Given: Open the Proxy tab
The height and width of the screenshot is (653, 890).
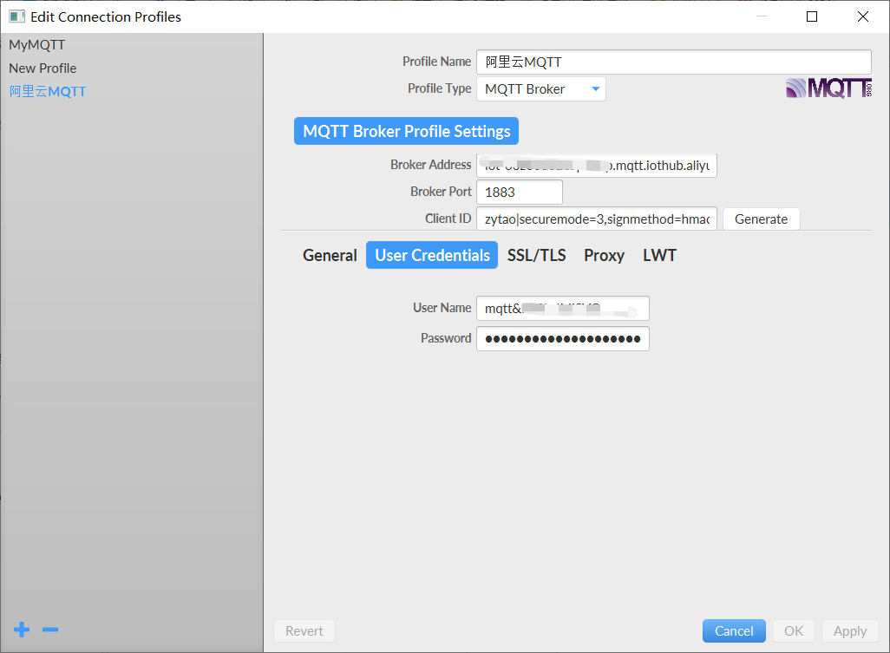Looking at the screenshot, I should [604, 255].
